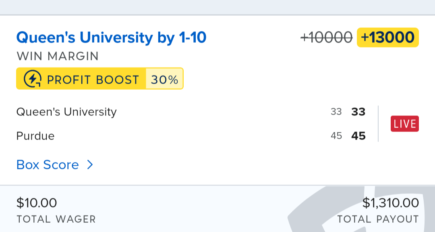Viewport: 435px width, 232px height.
Task: Click the WIN MARGIN market label
Action: tap(58, 56)
